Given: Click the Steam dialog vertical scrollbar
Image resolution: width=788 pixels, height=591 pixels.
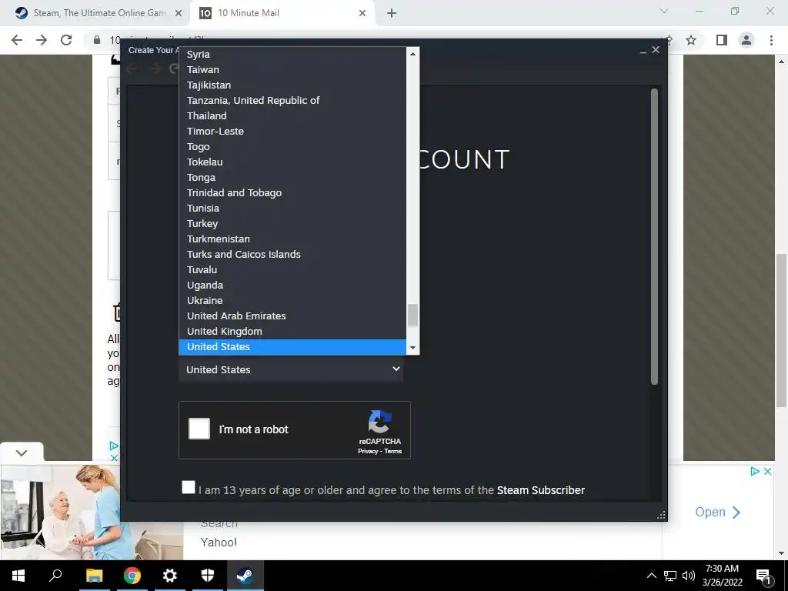Looking at the screenshot, I should pos(654,236).
